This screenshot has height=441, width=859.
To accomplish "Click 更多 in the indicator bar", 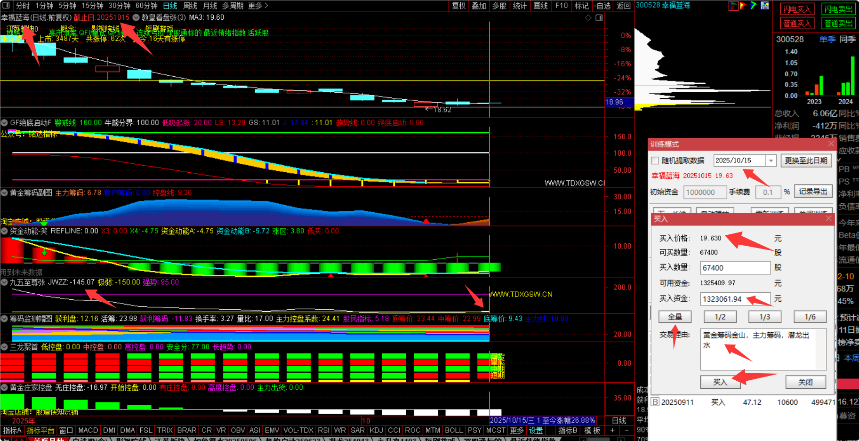I will (x=517, y=430).
